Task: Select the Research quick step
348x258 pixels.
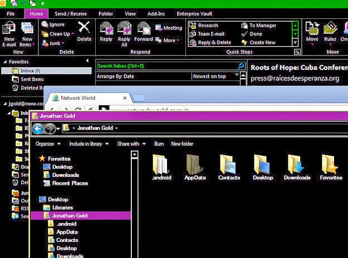Action: pos(204,26)
